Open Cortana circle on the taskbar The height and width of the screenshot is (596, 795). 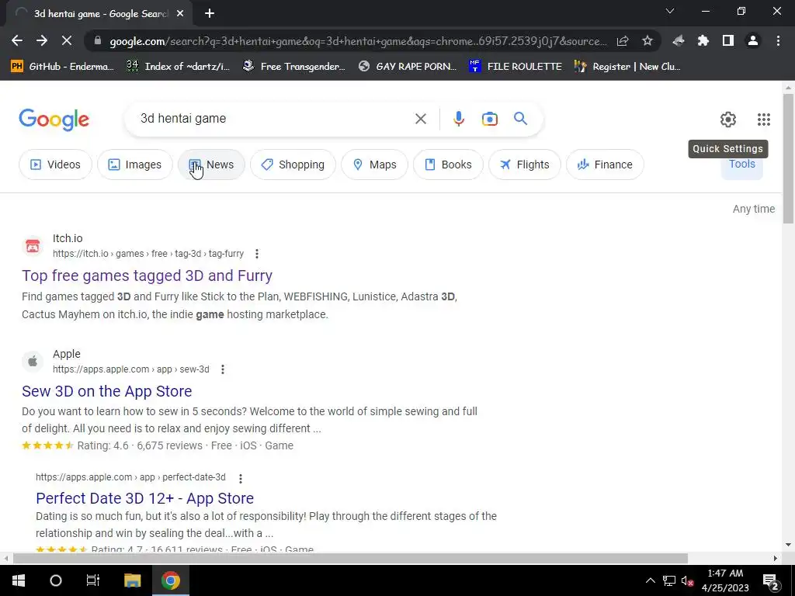(x=56, y=580)
